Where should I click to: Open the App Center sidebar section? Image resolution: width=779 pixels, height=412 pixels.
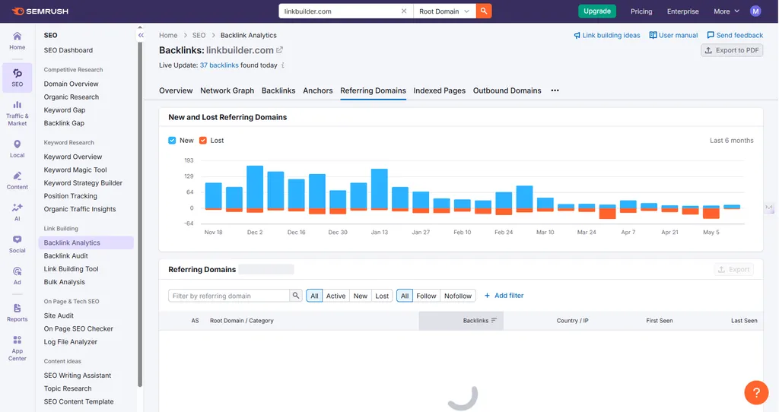click(x=17, y=348)
